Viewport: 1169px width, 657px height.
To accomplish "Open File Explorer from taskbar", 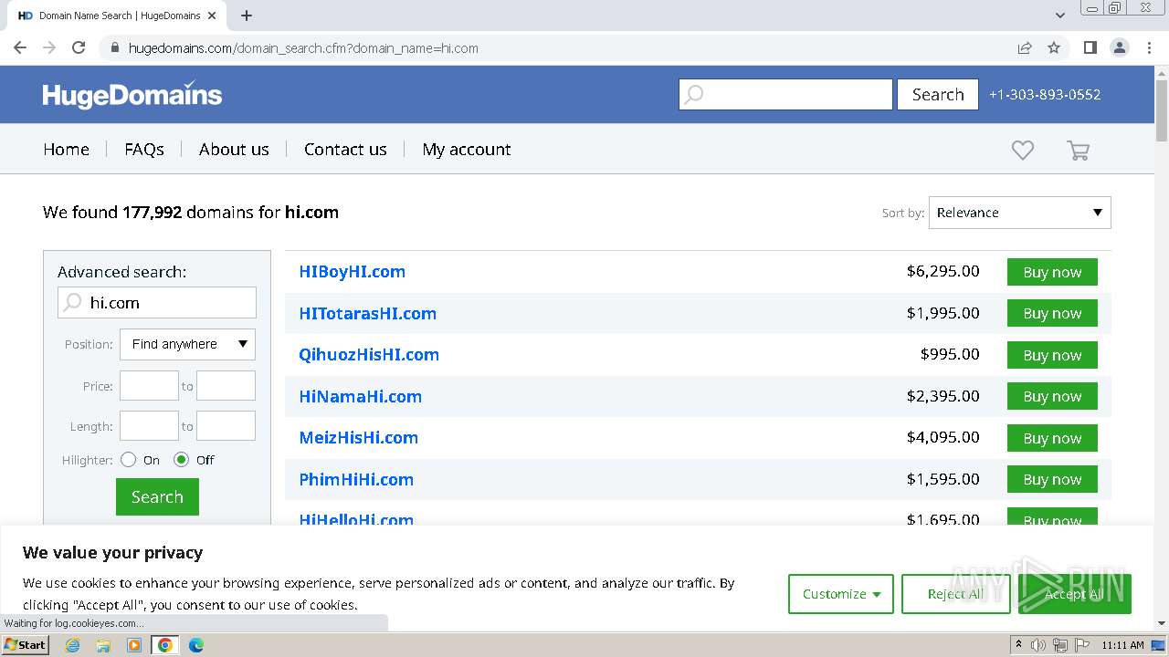I will point(103,645).
